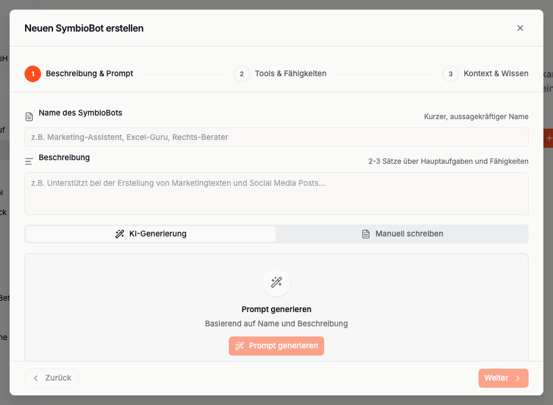Close the Neuen SymbioBot erstellen dialog
Viewport: 553px width, 405px height.
point(520,28)
